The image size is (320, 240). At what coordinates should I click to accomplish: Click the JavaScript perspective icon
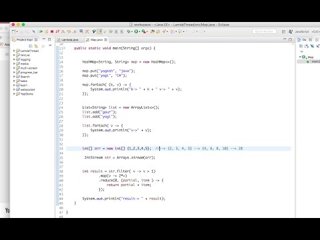point(291,31)
